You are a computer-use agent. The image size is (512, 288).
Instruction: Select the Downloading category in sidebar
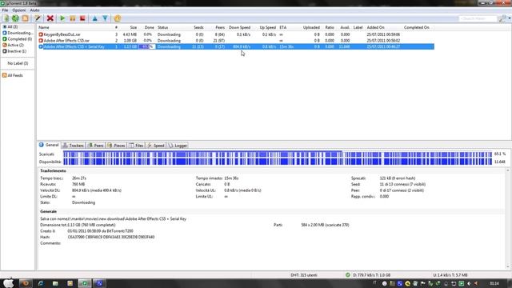[18, 33]
